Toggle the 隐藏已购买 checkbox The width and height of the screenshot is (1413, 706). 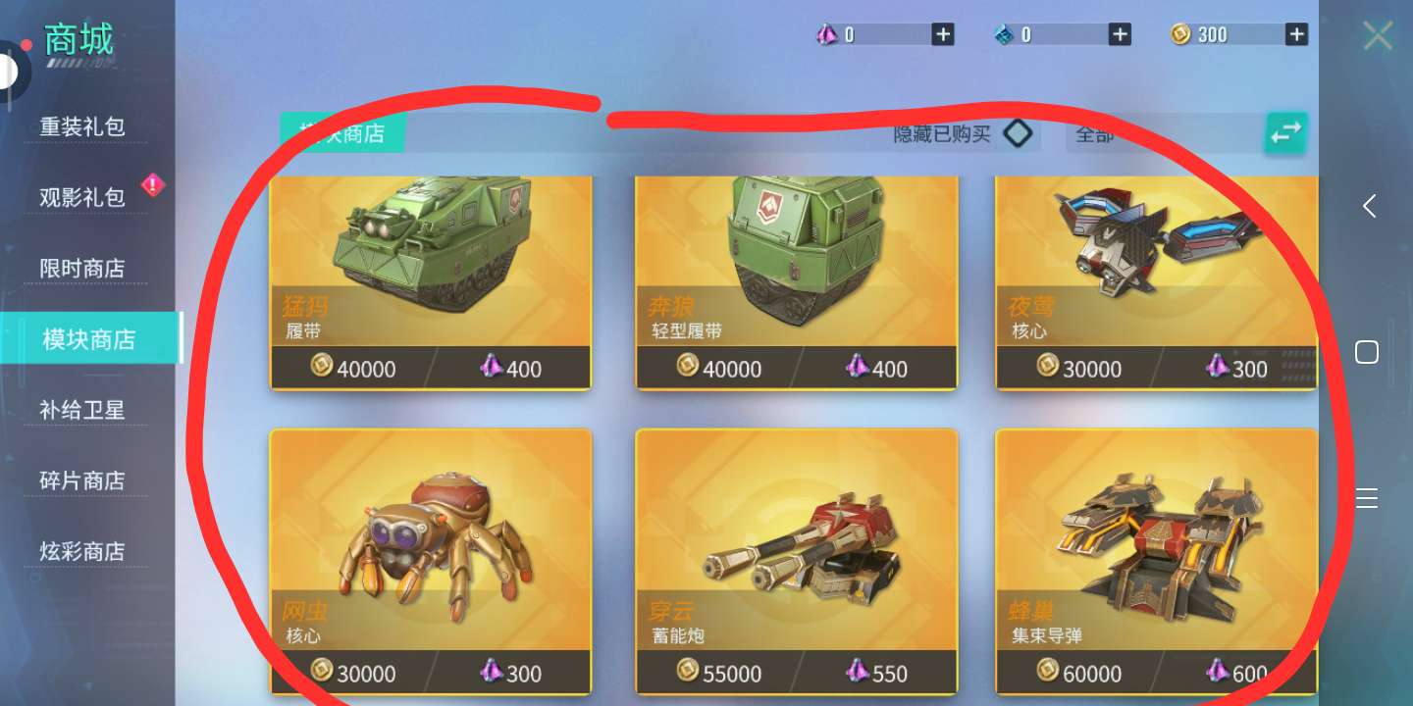pyautogui.click(x=1018, y=133)
